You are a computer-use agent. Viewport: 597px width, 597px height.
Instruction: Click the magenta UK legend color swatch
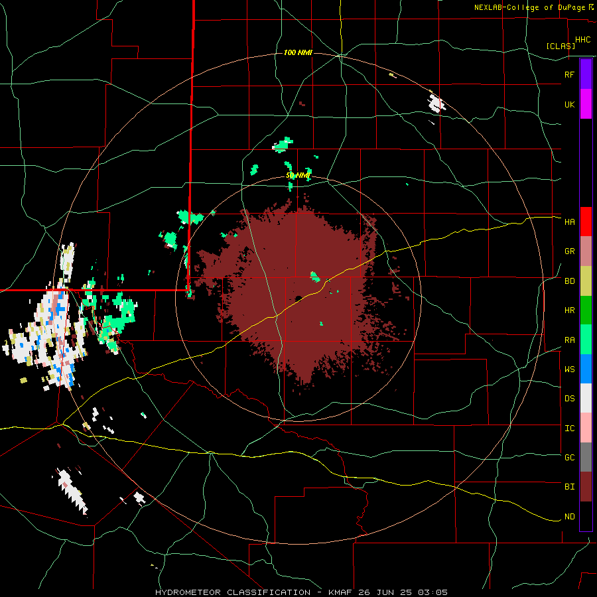586,104
